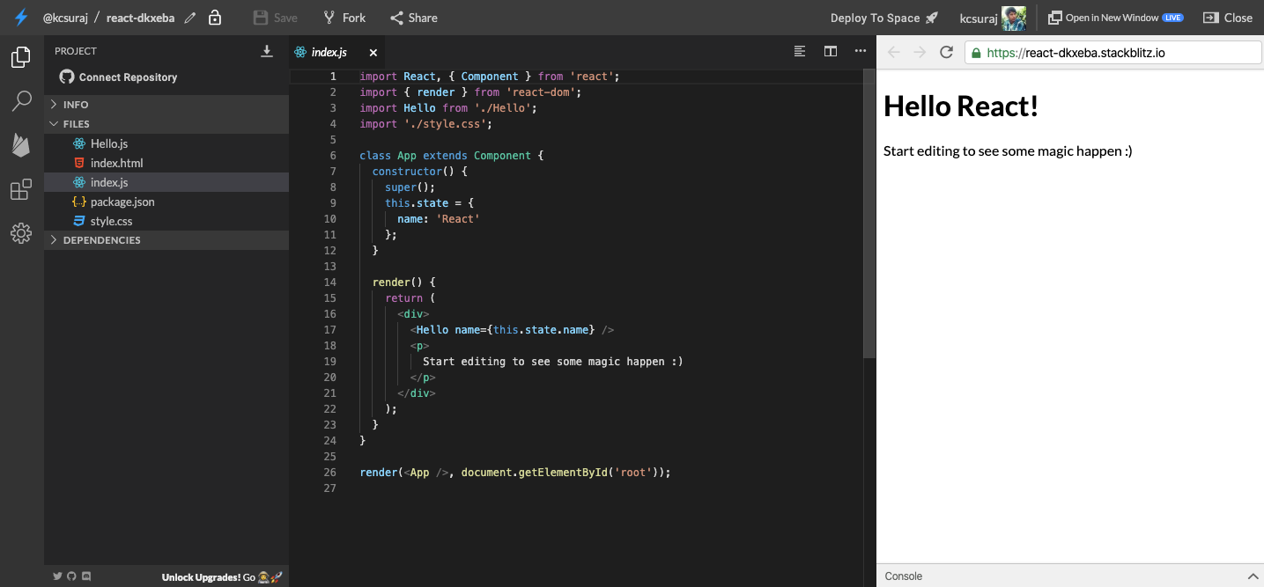Click the split editor layout icon

(x=831, y=51)
